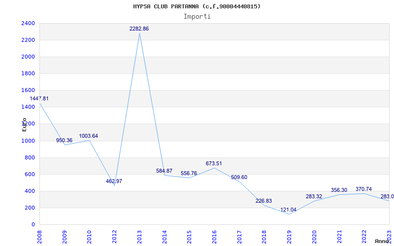394x246 pixels.
Task: Select the 2009 x-axis label
Action: [65, 237]
